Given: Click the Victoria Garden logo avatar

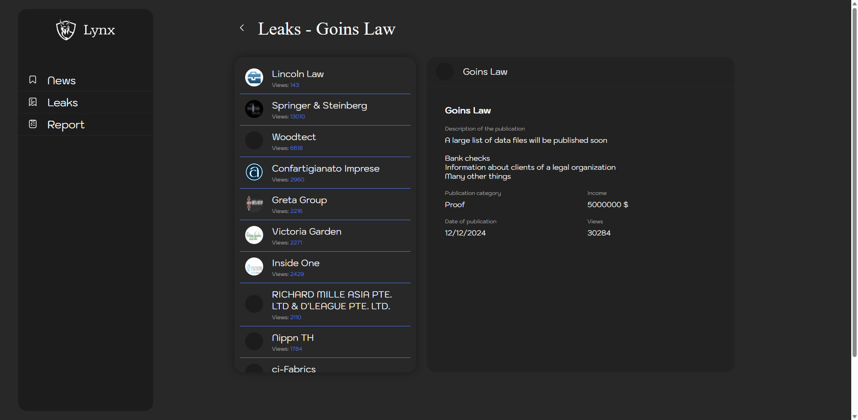Looking at the screenshot, I should 254,235.
